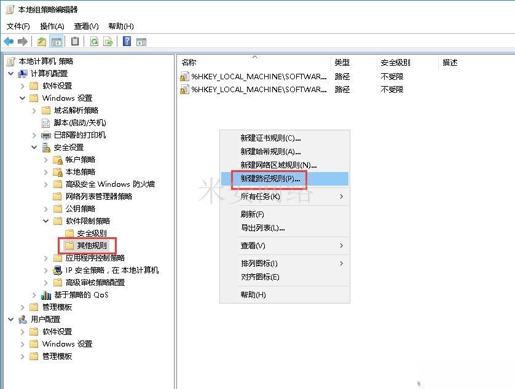Choose 导出列表(L)... in context menu

pos(285,227)
